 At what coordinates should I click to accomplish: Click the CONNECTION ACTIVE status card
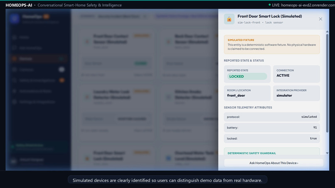point(296,74)
